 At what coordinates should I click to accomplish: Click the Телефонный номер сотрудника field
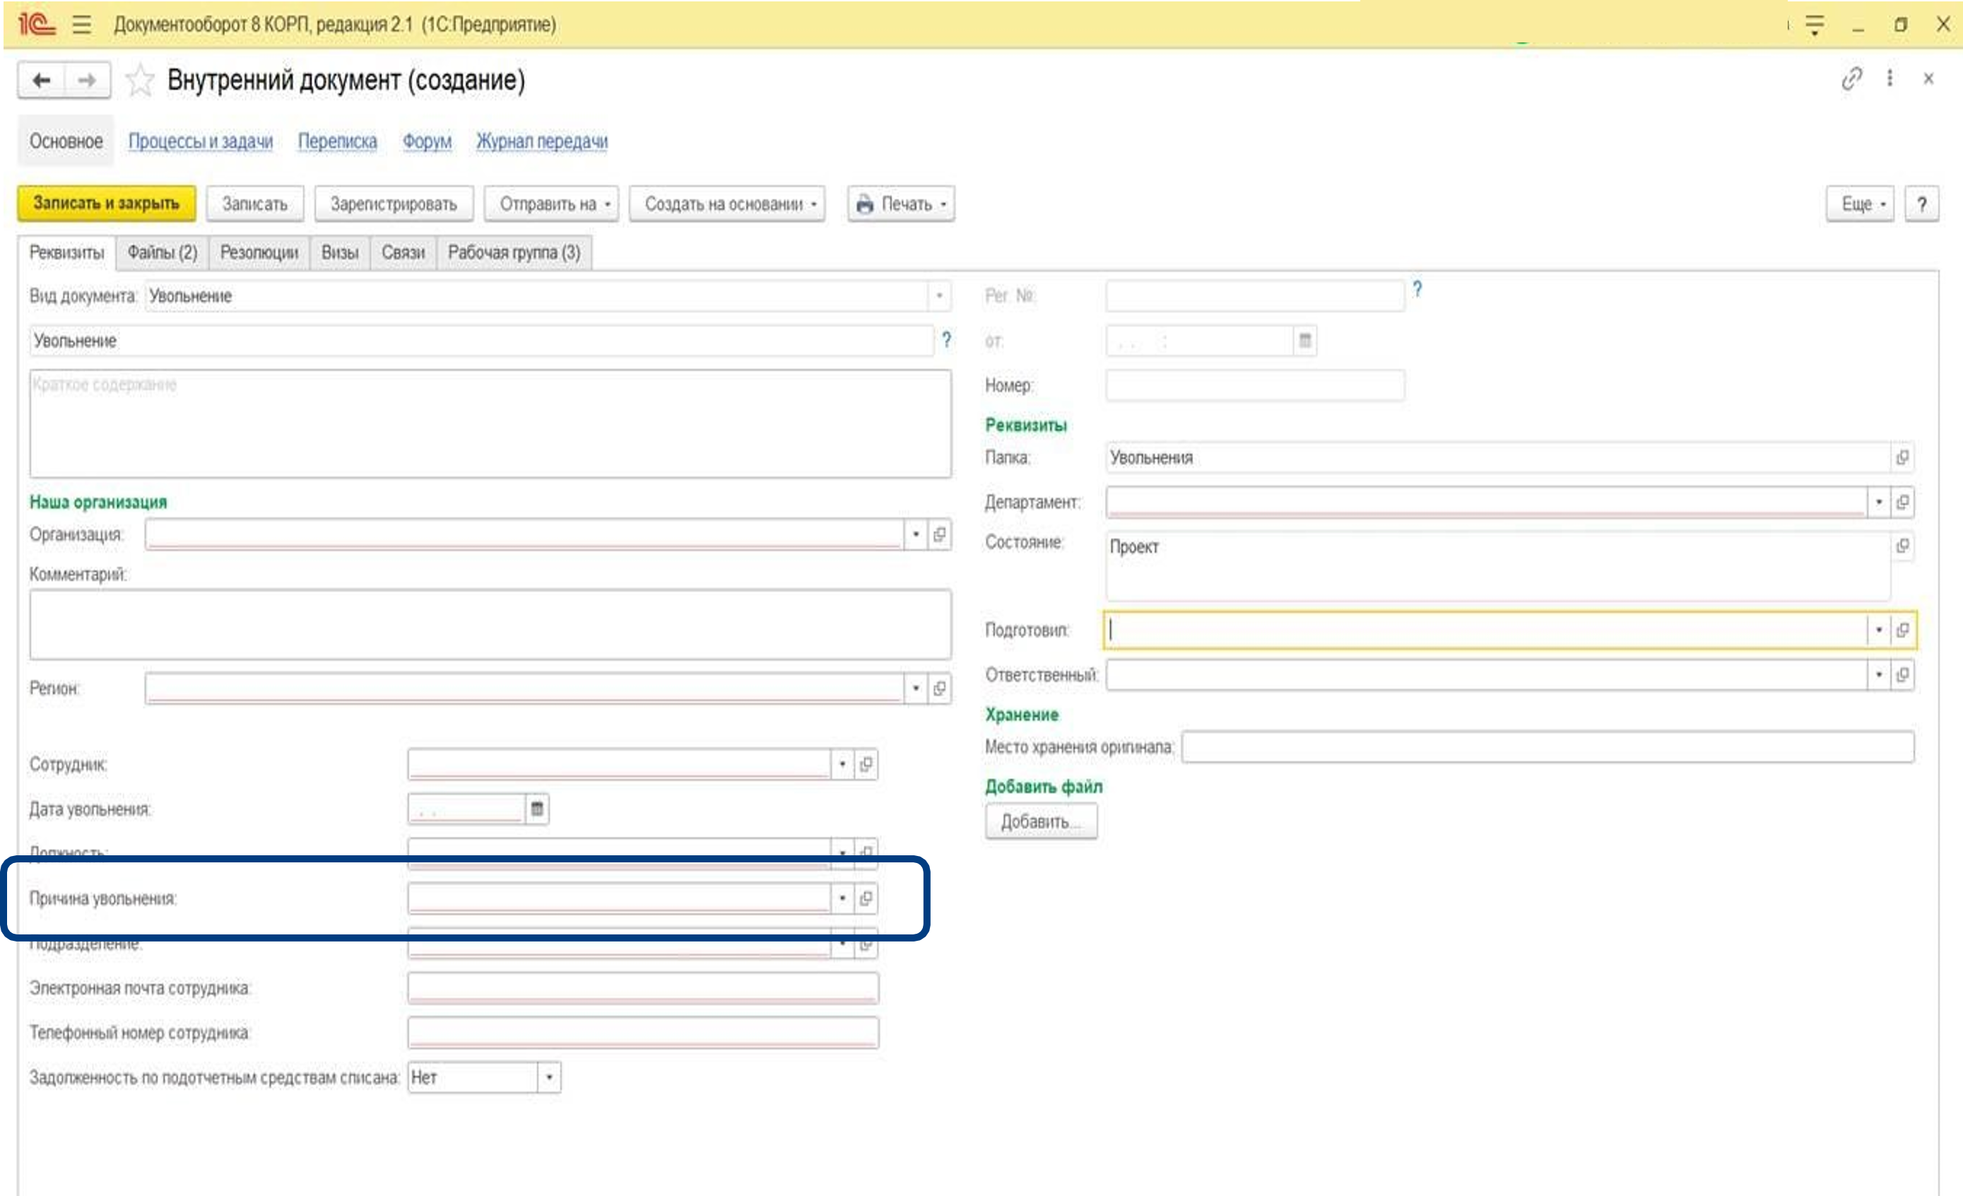[643, 1033]
